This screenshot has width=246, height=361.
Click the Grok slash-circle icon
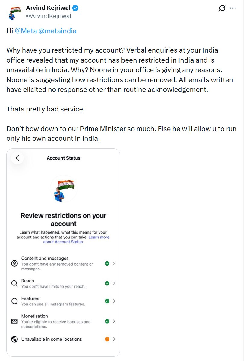tap(222, 8)
